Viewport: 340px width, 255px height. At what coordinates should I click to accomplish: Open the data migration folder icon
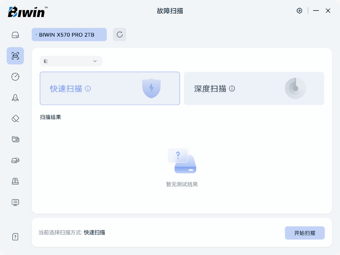coord(15,139)
